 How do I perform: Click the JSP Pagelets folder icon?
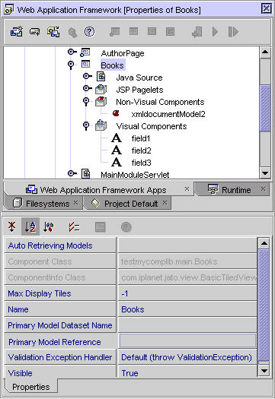[x=101, y=89]
